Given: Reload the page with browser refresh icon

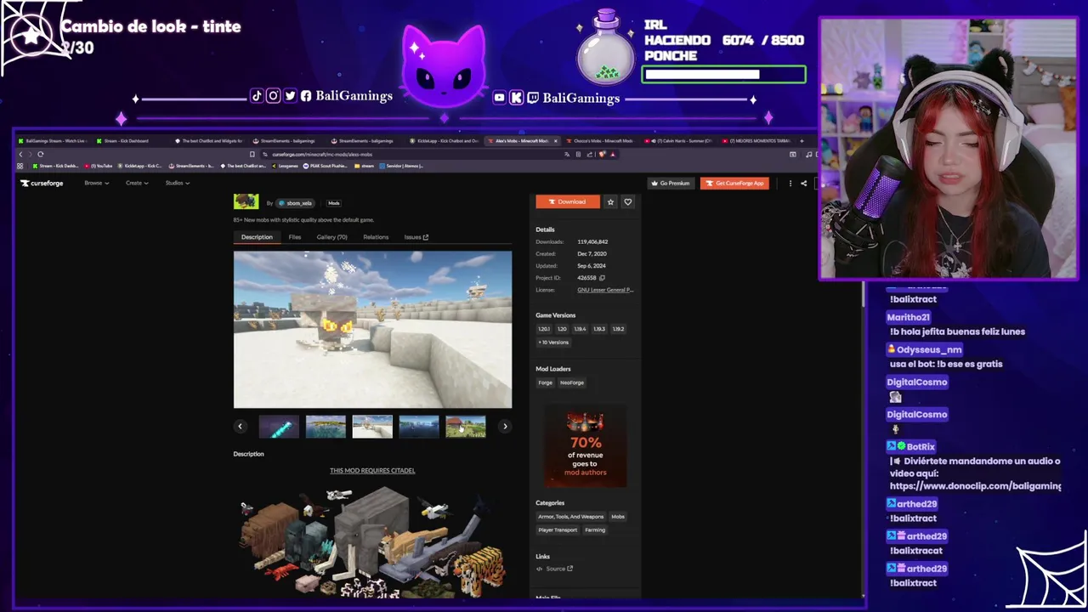Looking at the screenshot, I should pos(40,154).
